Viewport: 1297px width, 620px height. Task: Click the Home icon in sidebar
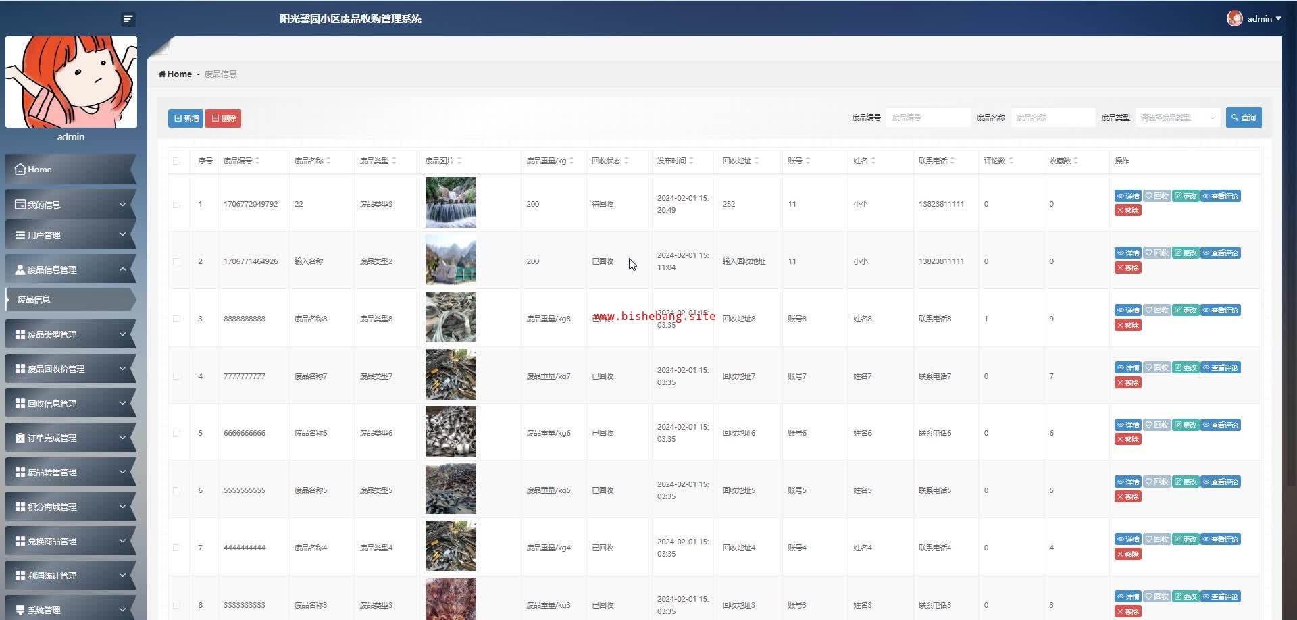[20, 170]
